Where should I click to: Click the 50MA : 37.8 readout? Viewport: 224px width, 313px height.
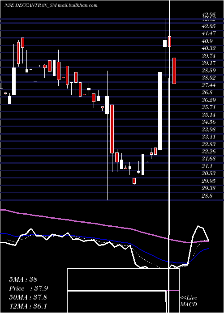pos(28,297)
